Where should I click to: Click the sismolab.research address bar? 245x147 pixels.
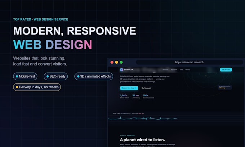point(190,62)
